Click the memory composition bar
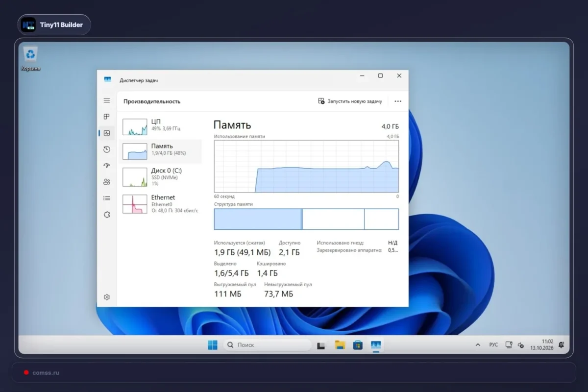588x392 pixels. 306,219
